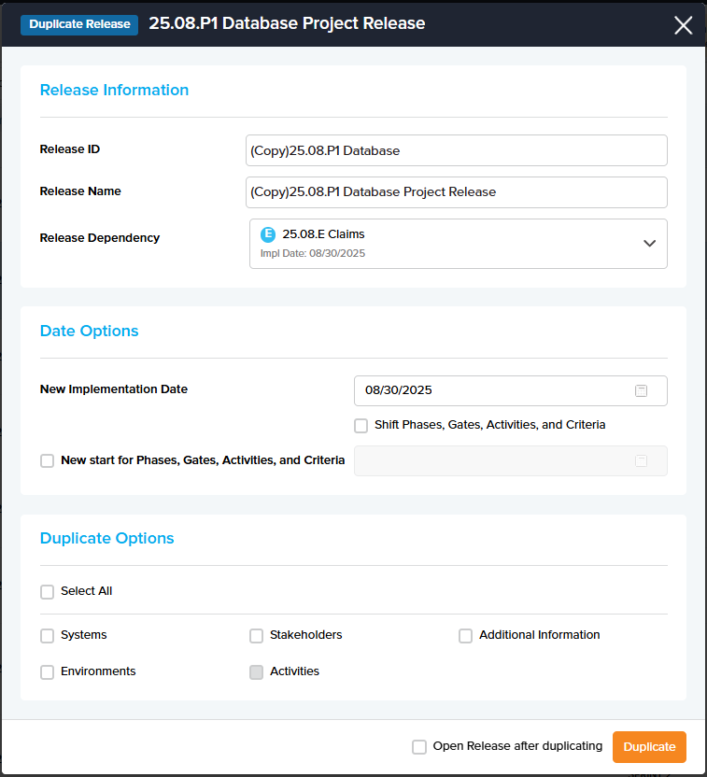Enable the Stakeholders checkbox
This screenshot has width=707, height=777.
(257, 636)
